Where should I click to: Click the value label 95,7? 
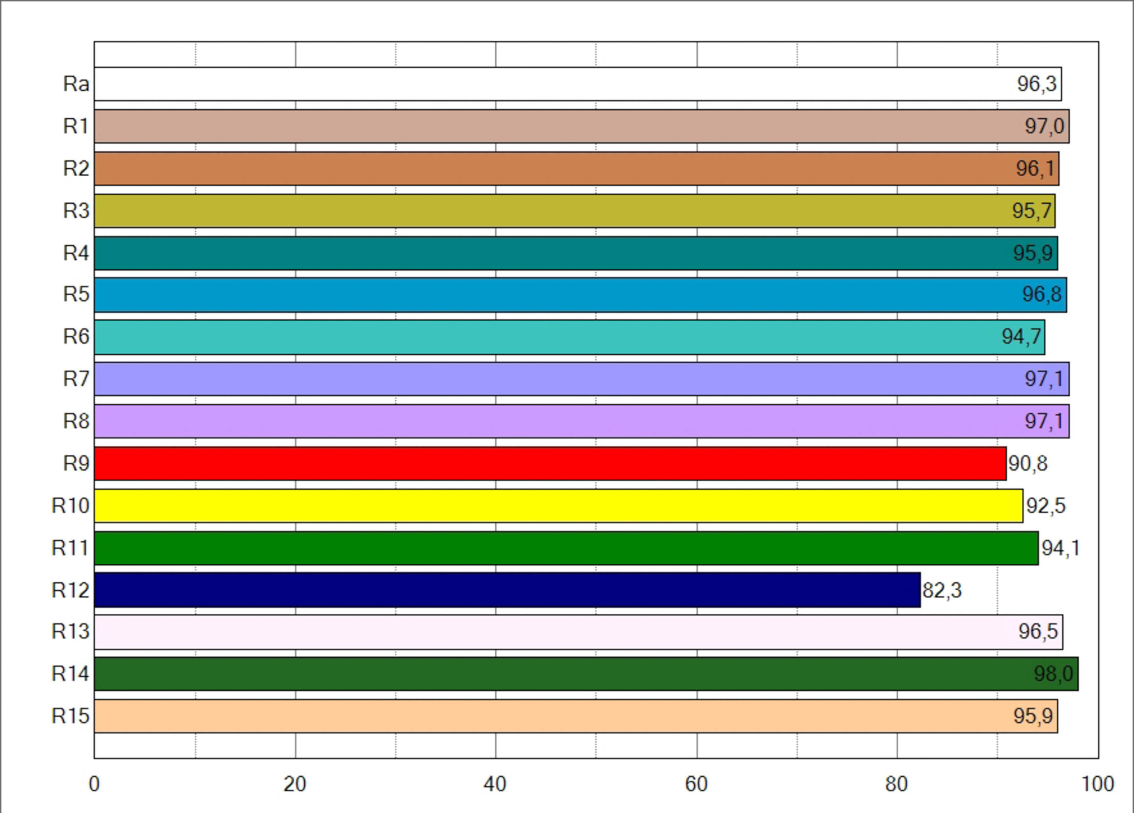1032,211
